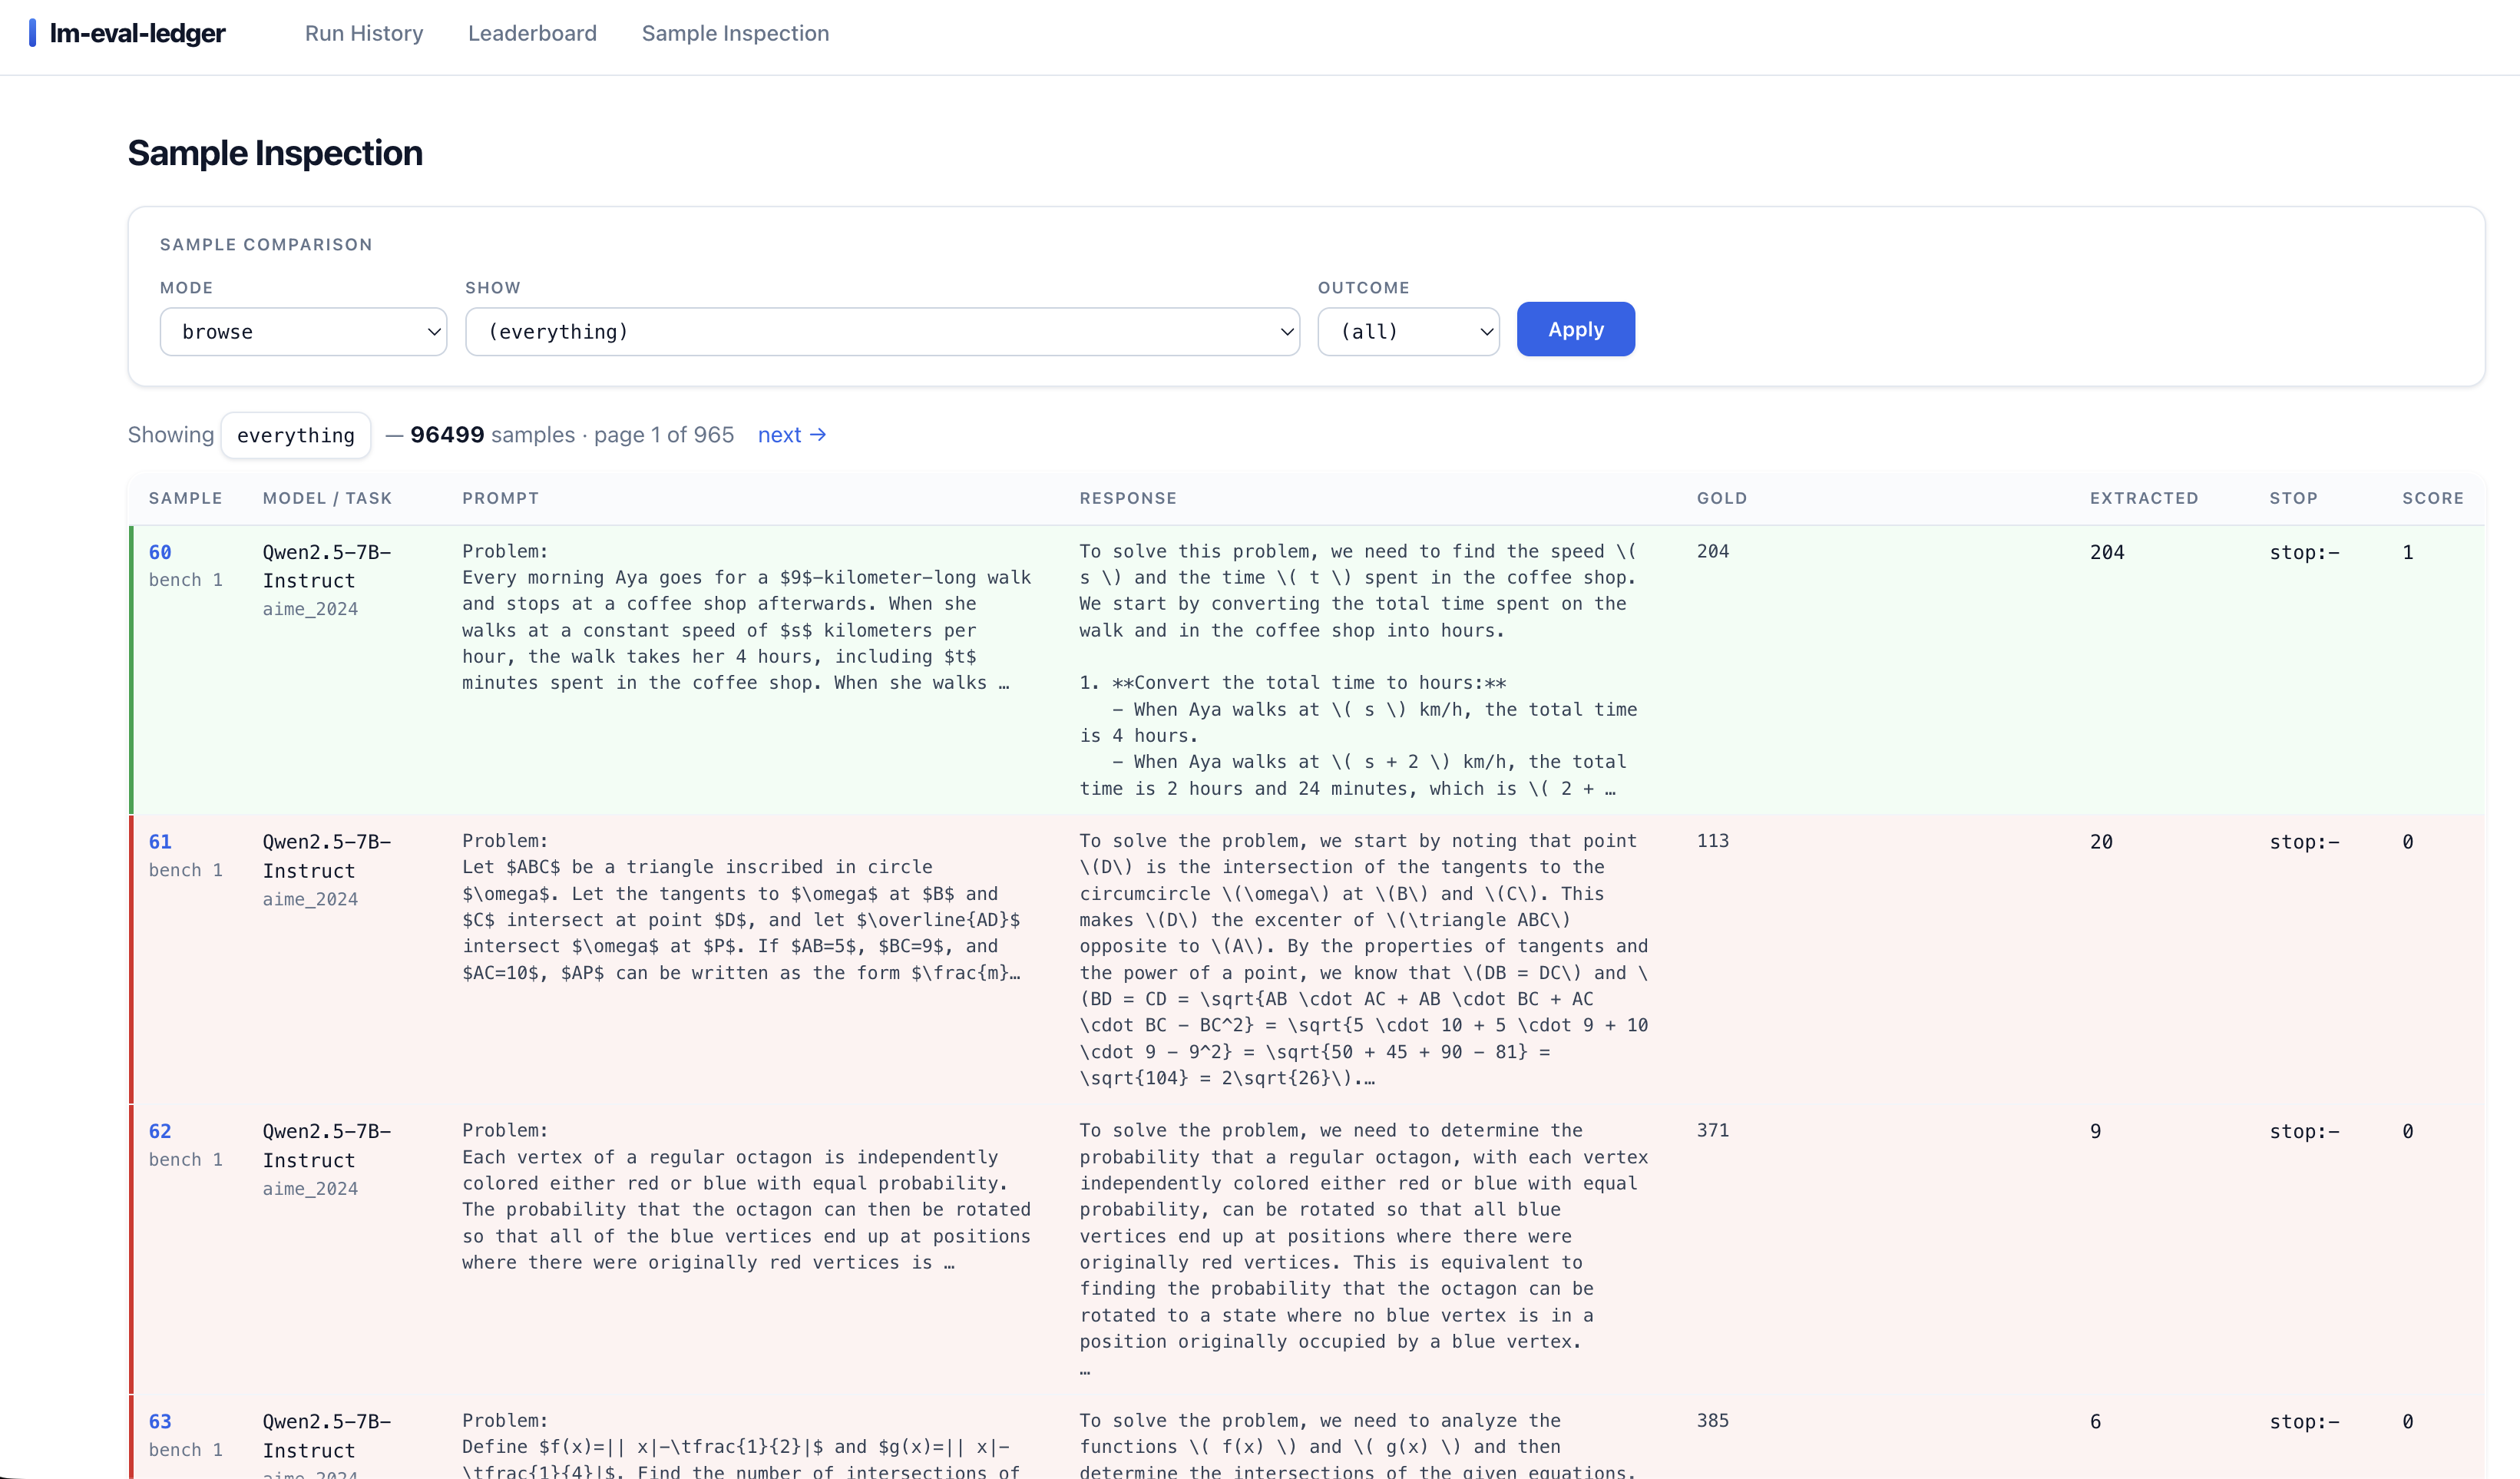The width and height of the screenshot is (2520, 1479).
Task: Click the 96499 samples count
Action: coord(447,435)
